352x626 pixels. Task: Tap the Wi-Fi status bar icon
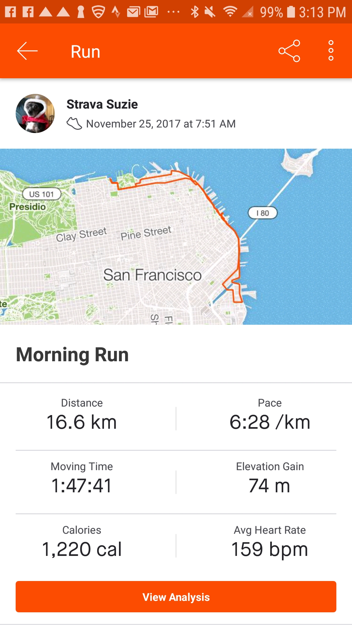(230, 12)
